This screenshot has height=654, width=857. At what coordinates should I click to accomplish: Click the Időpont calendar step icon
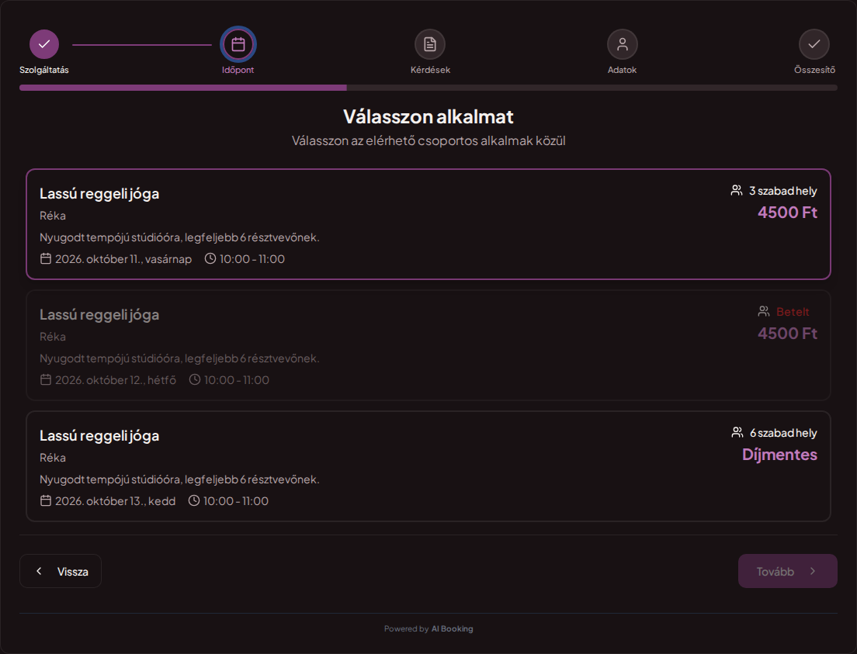tap(238, 44)
